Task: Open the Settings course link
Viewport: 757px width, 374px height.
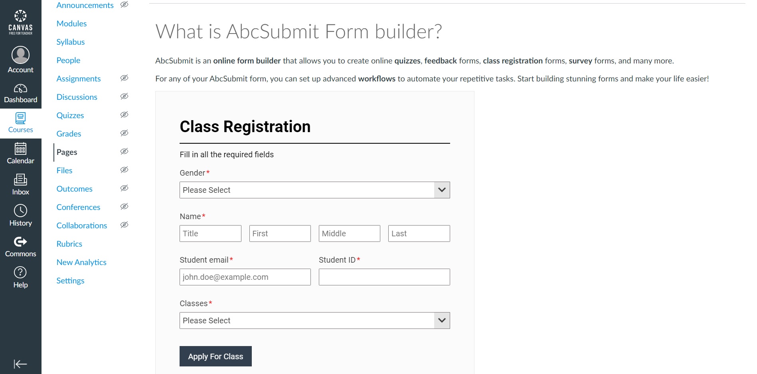Action: coord(70,281)
